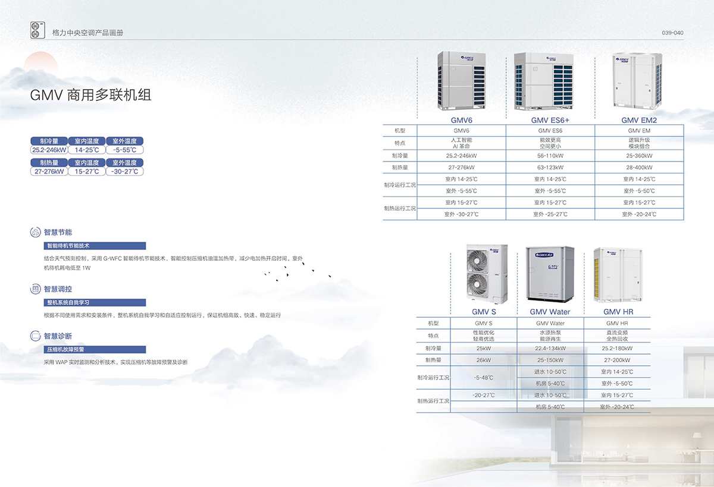Click the 22.4-134kW cell

pyautogui.click(x=550, y=349)
